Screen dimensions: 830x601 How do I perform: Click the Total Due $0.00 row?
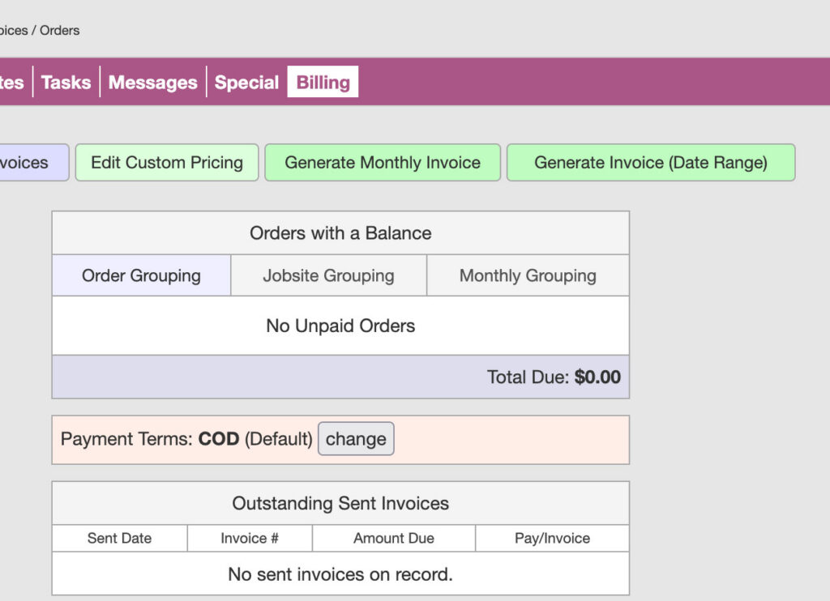554,377
